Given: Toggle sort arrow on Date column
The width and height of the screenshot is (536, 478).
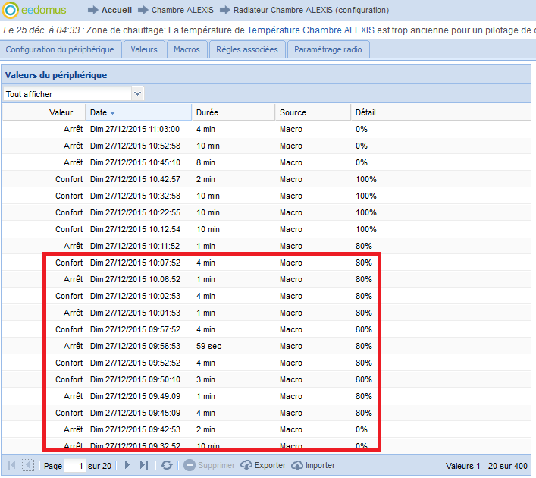Looking at the screenshot, I should [x=112, y=113].
